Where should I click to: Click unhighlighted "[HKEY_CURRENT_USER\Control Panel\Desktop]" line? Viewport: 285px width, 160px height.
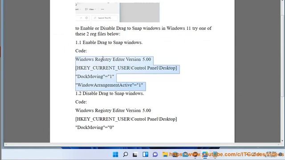click(x=126, y=119)
